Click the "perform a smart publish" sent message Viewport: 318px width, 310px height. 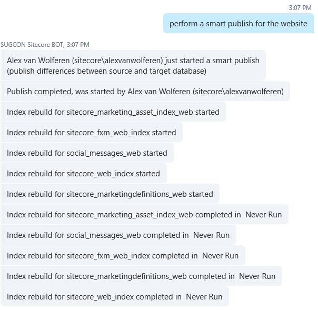pos(238,24)
